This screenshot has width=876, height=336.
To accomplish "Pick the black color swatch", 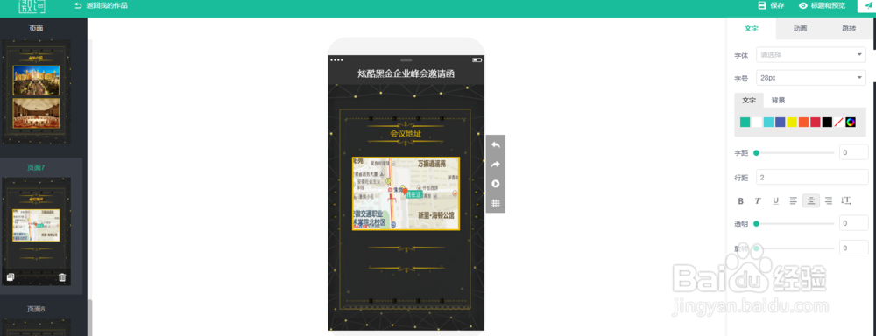I will [x=827, y=122].
